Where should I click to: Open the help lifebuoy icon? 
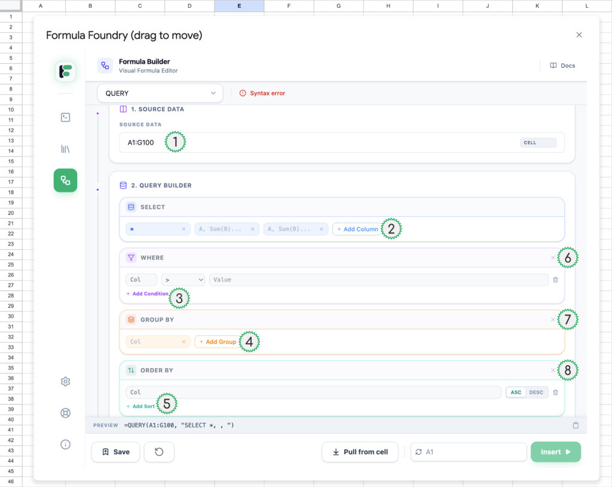pyautogui.click(x=66, y=413)
